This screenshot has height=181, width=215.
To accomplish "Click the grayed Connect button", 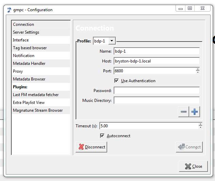I will tap(189, 147).
